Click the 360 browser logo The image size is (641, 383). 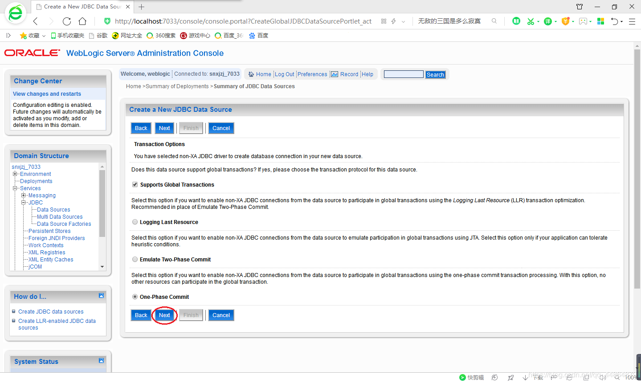tap(16, 13)
